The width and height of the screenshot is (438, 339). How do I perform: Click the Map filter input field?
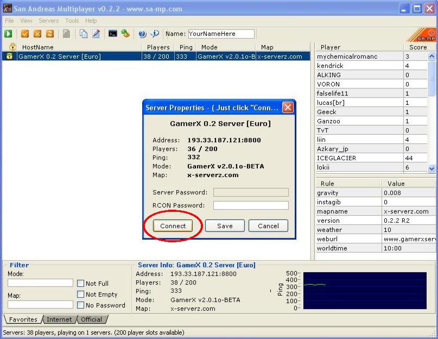tap(40, 304)
